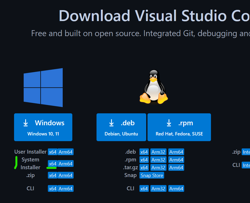Download Windows CLI Arm64 build

66,188
